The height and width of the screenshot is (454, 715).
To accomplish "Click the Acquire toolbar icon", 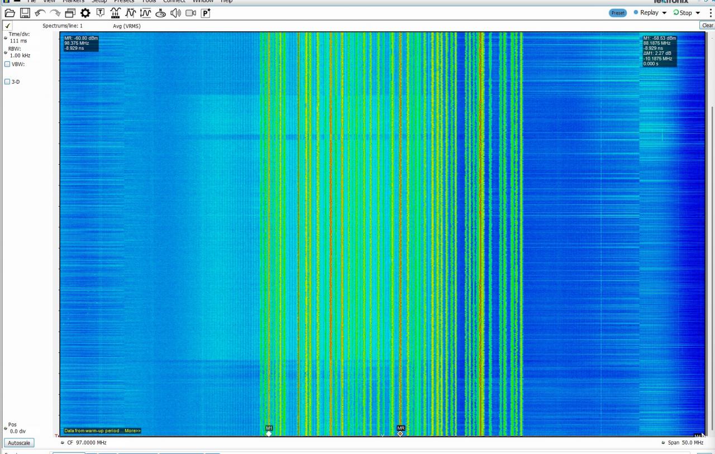I will click(x=116, y=13).
